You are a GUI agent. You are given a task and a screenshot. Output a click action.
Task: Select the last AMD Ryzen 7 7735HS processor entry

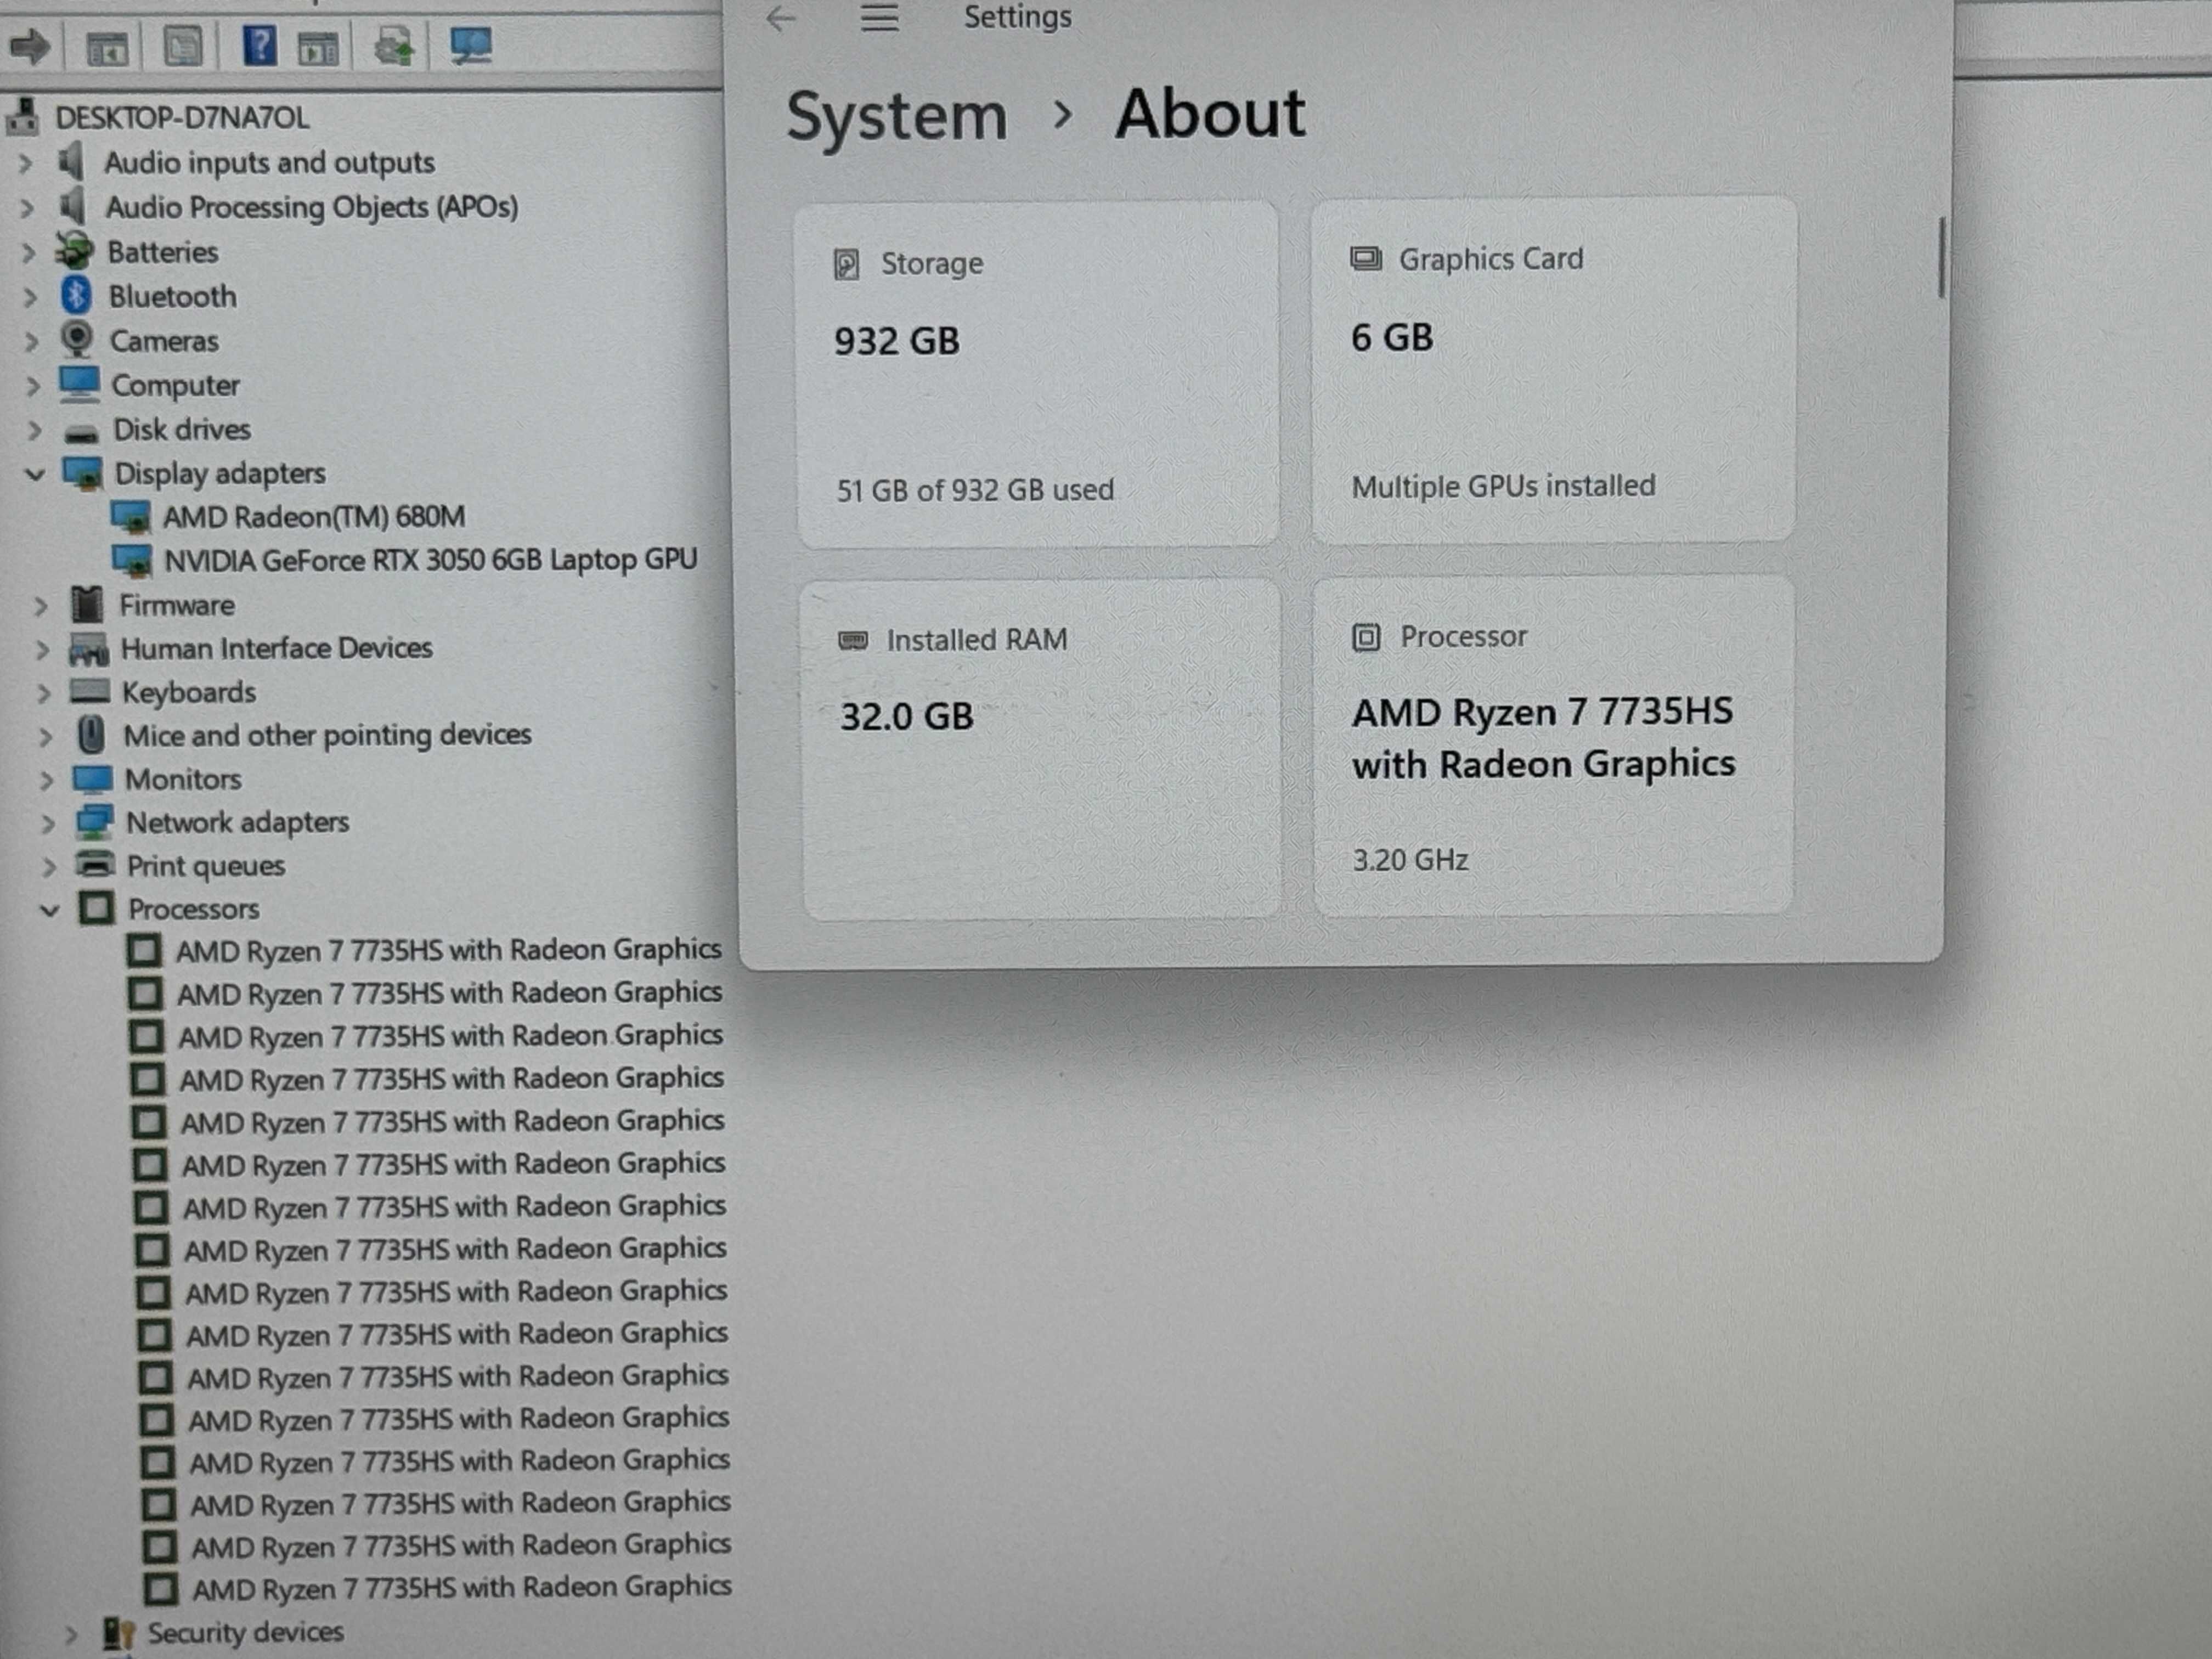pyautogui.click(x=461, y=1589)
